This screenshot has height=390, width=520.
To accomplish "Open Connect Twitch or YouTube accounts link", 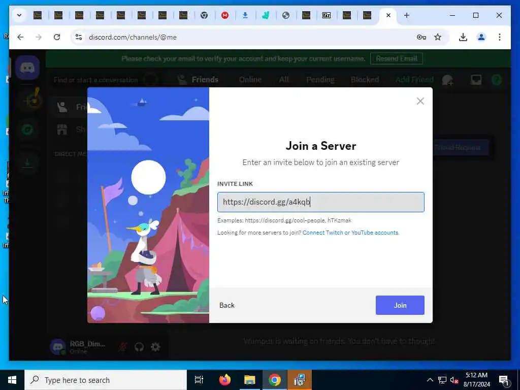I will point(350,233).
